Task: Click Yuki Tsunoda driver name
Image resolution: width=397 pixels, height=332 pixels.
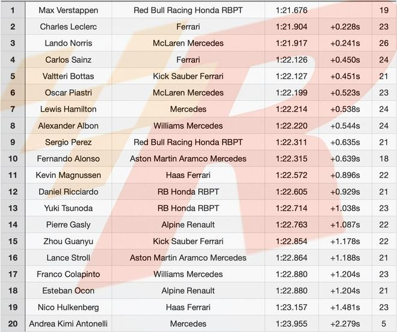Action: click(68, 208)
